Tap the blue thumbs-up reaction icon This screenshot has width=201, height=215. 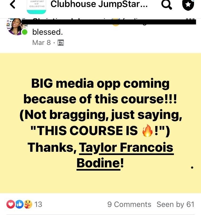[x=19, y=204]
